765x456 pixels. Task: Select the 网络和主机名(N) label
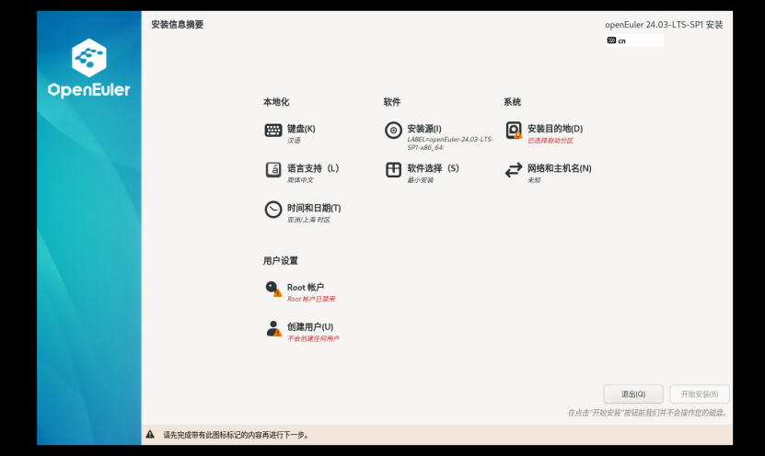pos(559,168)
